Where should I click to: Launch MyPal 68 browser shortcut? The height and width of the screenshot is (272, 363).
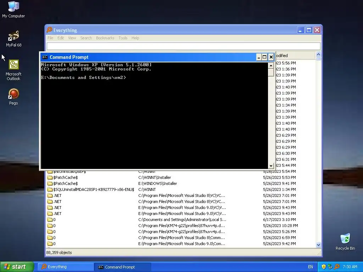13,39
